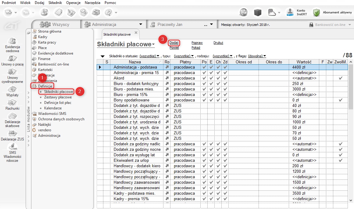
Task: Click the Dodaj link
Action: [x=174, y=43]
